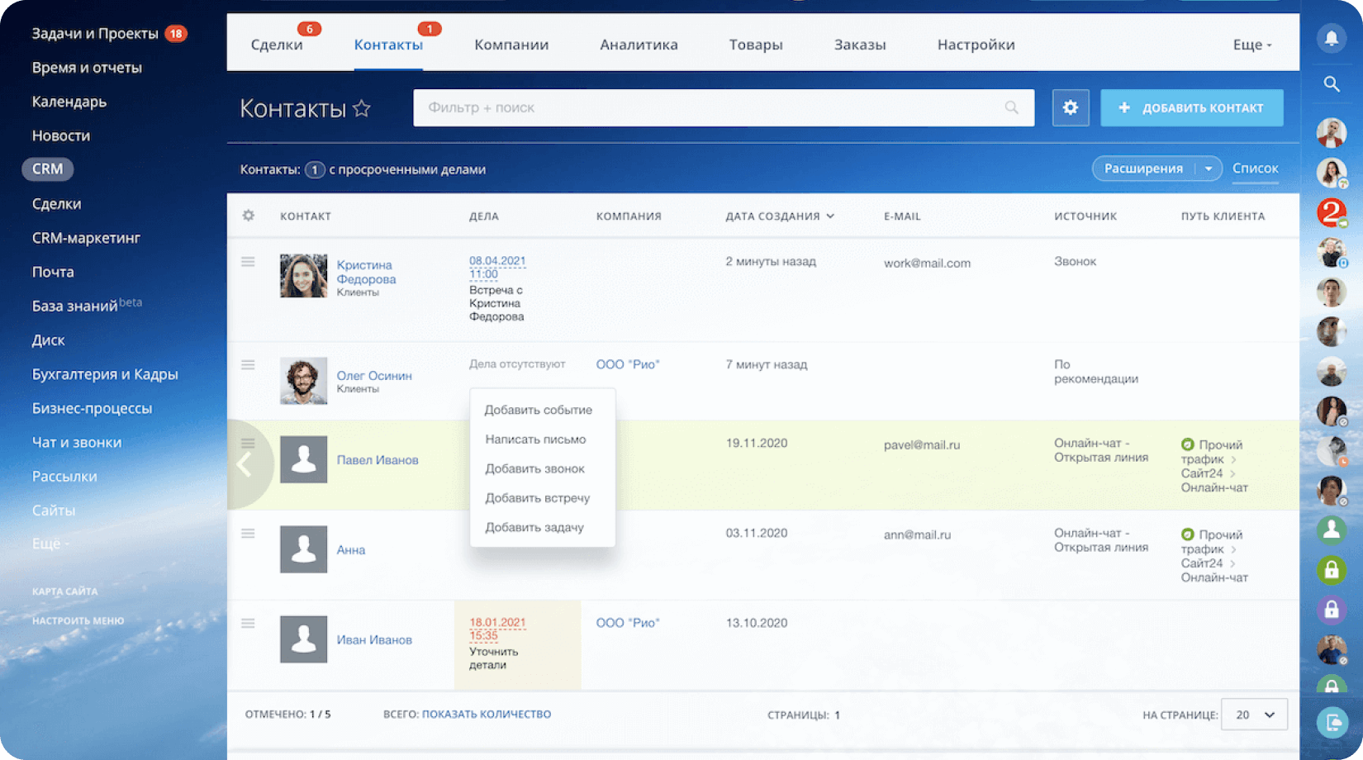Image resolution: width=1363 pixels, height=760 pixels.
Task: Open Задачи и Проекты in left menu
Action: 95,34
